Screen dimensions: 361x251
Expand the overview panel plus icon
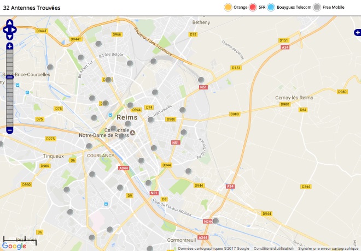pos(358,33)
